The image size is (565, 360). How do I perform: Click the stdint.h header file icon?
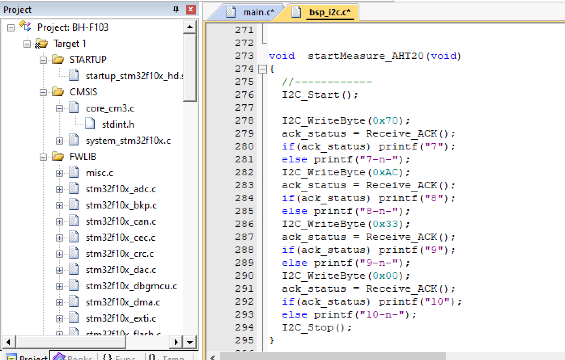(x=90, y=124)
